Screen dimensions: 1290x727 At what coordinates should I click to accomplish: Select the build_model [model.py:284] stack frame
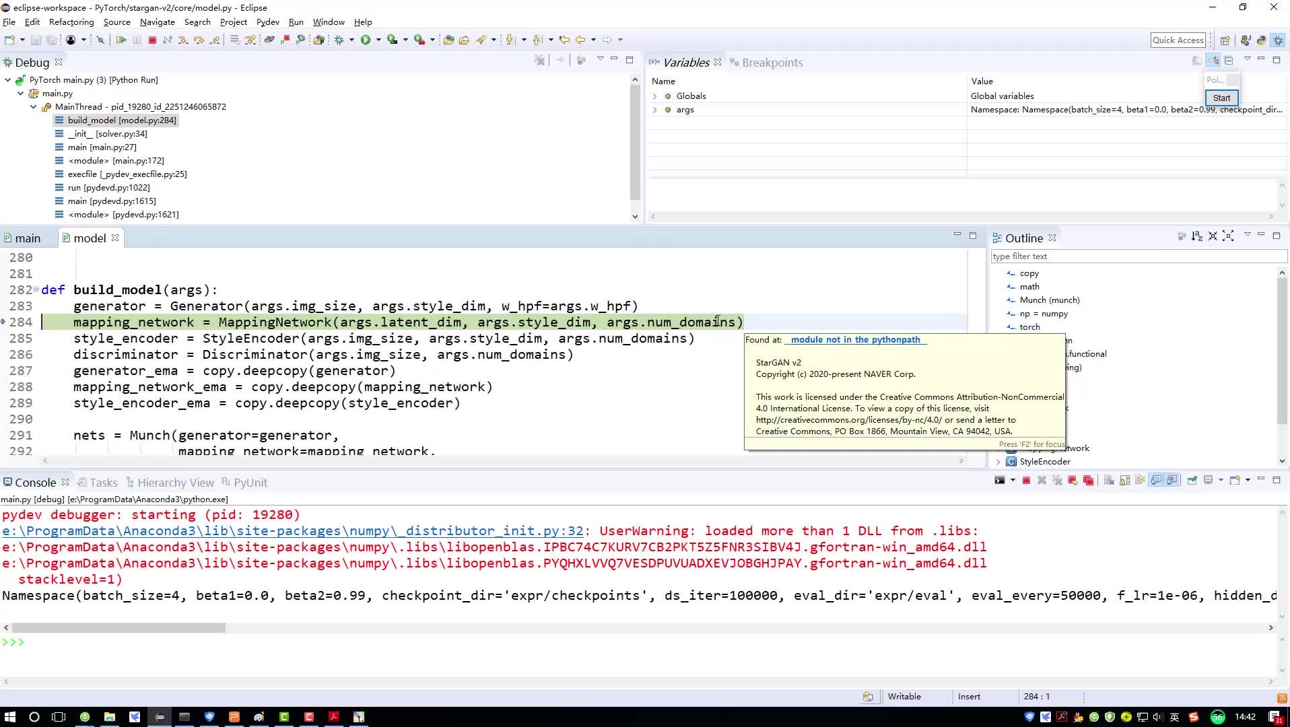coord(115,120)
